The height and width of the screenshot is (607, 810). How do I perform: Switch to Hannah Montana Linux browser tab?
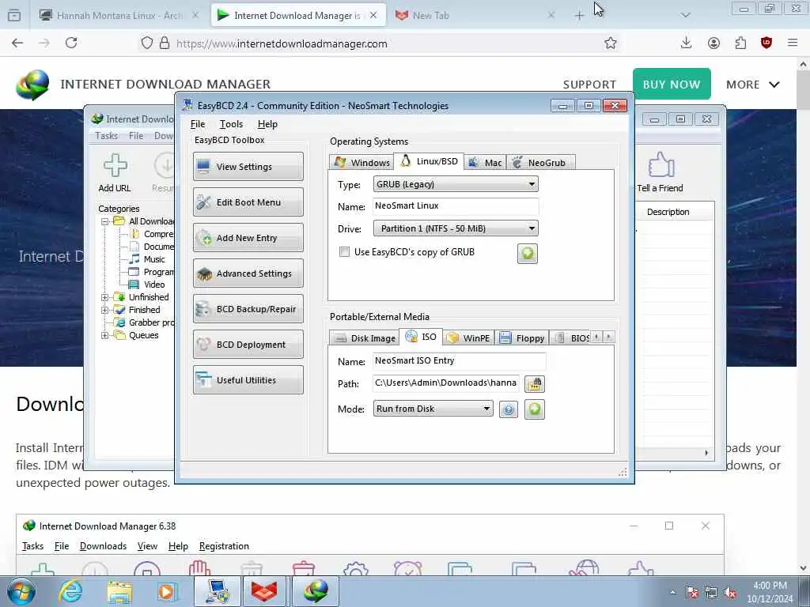pyautogui.click(x=120, y=16)
